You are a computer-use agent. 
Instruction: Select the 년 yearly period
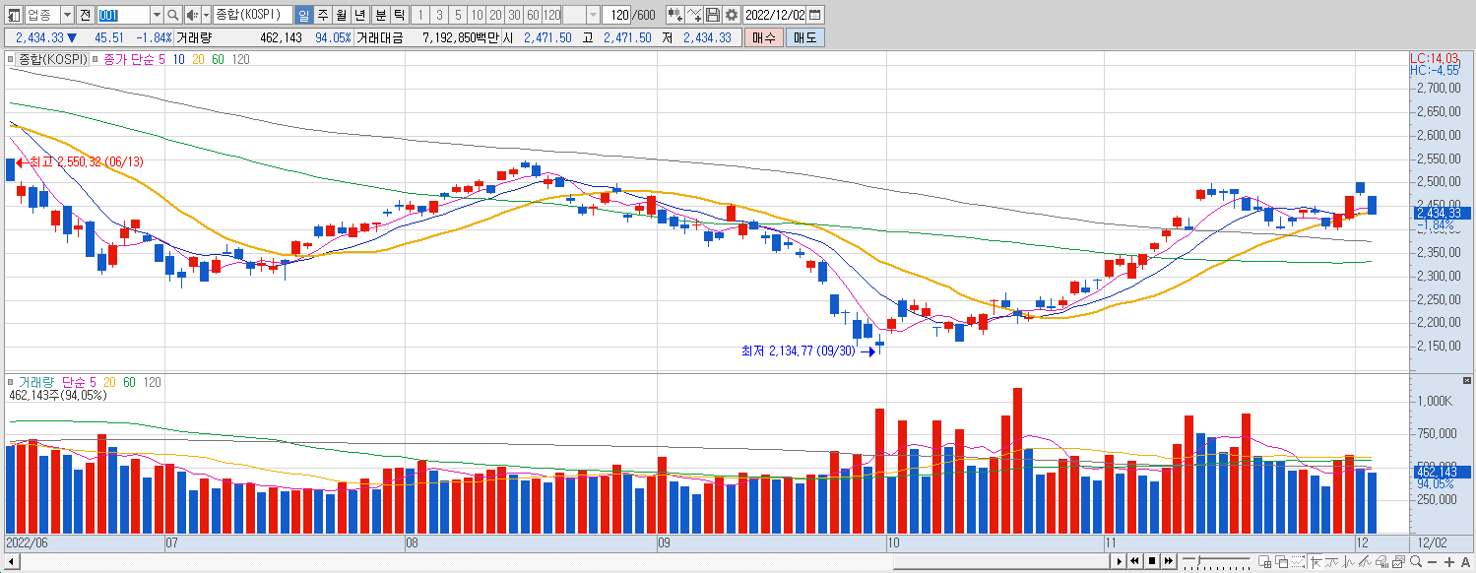tap(360, 15)
